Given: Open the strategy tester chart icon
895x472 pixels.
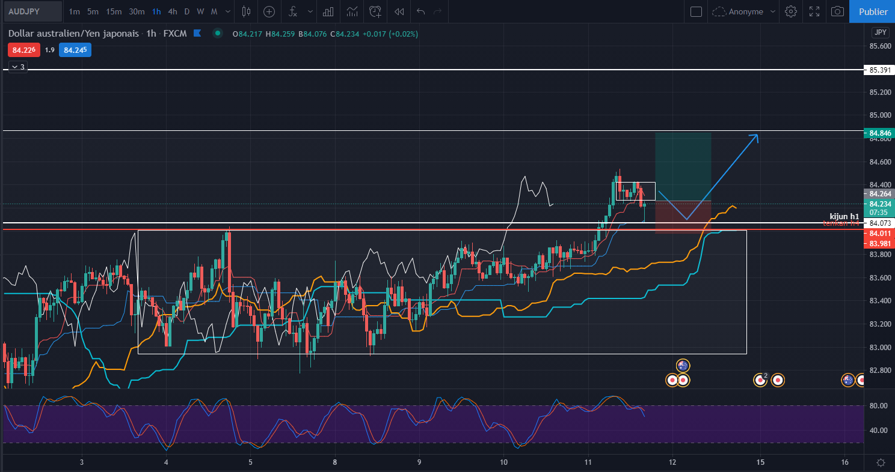Looking at the screenshot, I should (x=352, y=11).
